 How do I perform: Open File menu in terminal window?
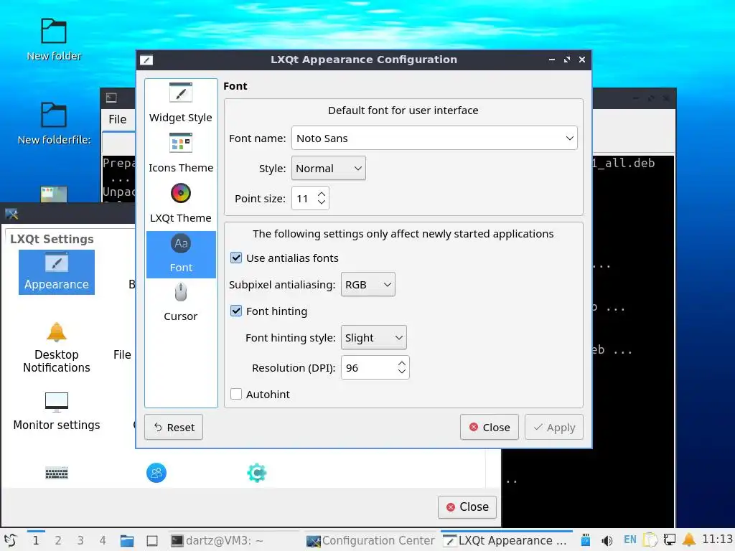point(118,120)
